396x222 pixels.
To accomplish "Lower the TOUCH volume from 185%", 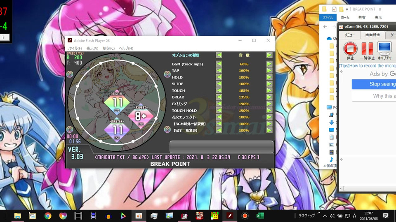I will pyautogui.click(x=219, y=90).
